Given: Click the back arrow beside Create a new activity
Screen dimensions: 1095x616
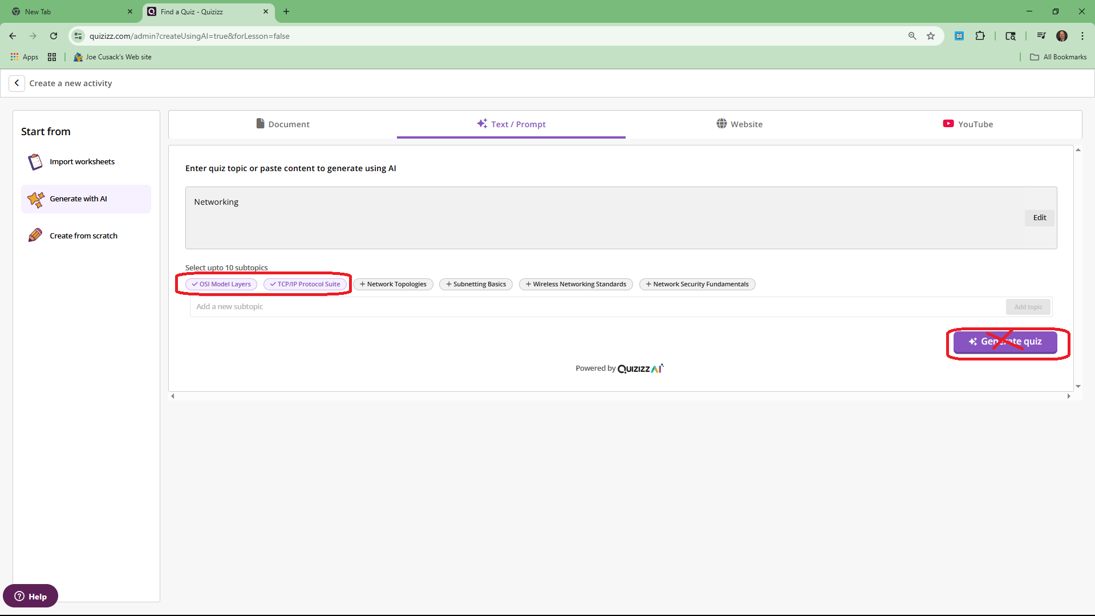Looking at the screenshot, I should click(17, 83).
